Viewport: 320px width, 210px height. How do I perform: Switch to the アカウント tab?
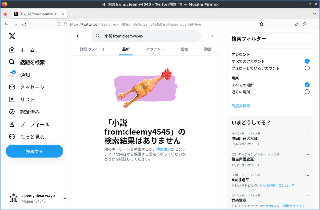coord(155,49)
